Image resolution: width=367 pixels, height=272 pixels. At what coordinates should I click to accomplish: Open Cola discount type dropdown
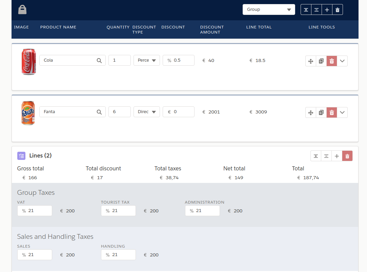pyautogui.click(x=146, y=60)
